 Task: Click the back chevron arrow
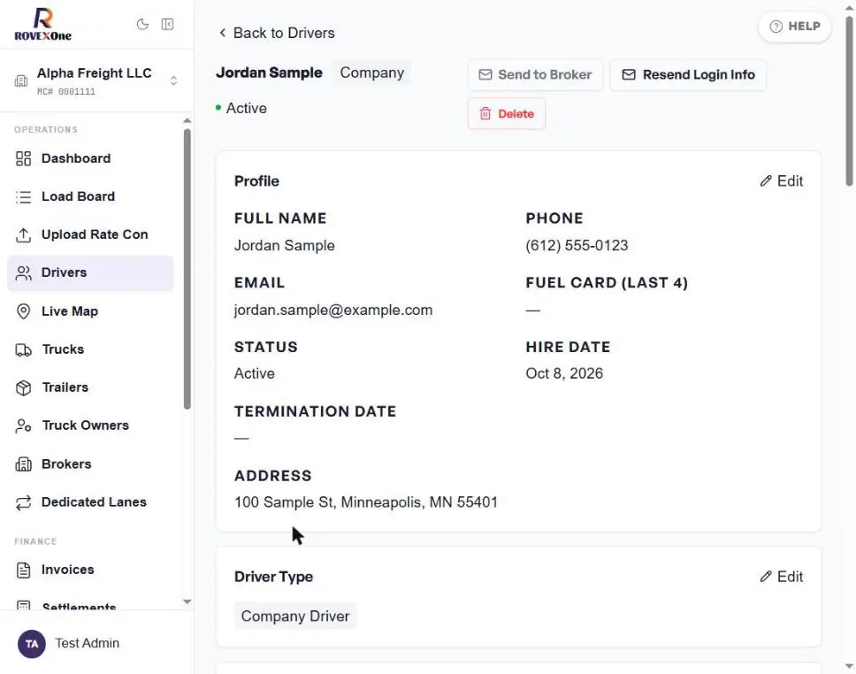point(222,33)
